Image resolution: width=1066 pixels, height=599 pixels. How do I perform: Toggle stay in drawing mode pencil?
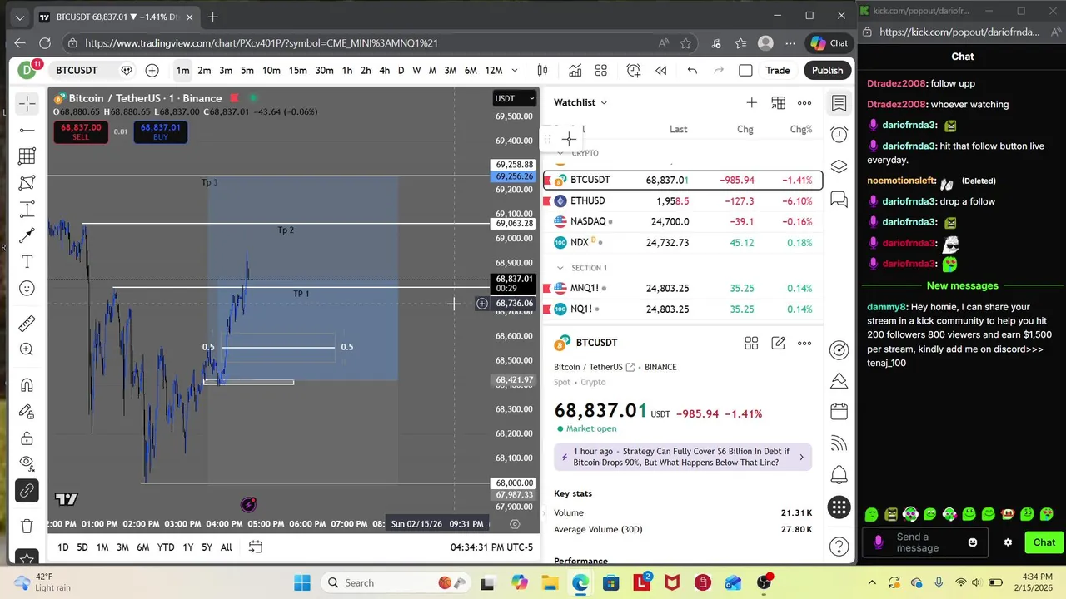click(x=27, y=412)
